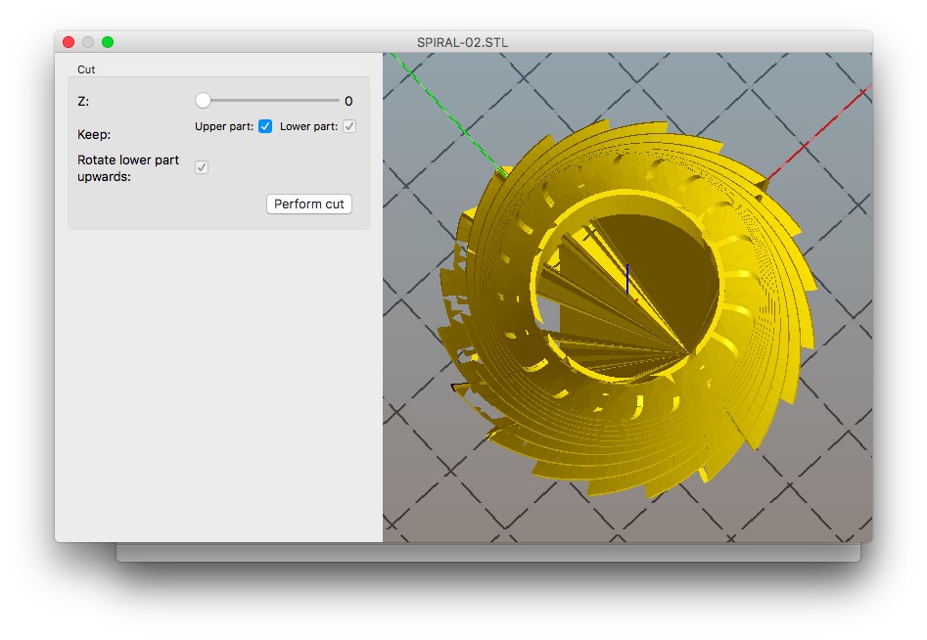Screen dimensions: 927x640
Task: Click the Keep: label
Action: coord(94,135)
